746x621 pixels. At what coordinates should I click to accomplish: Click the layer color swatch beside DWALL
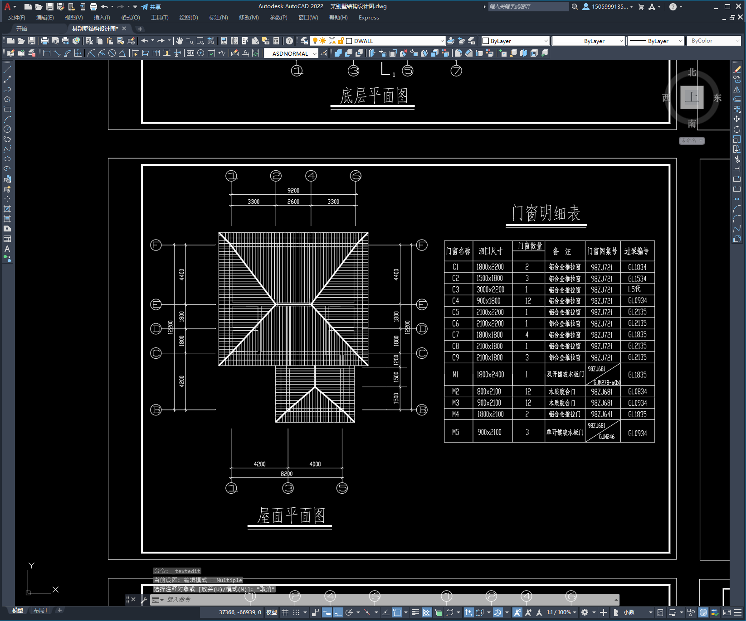349,41
